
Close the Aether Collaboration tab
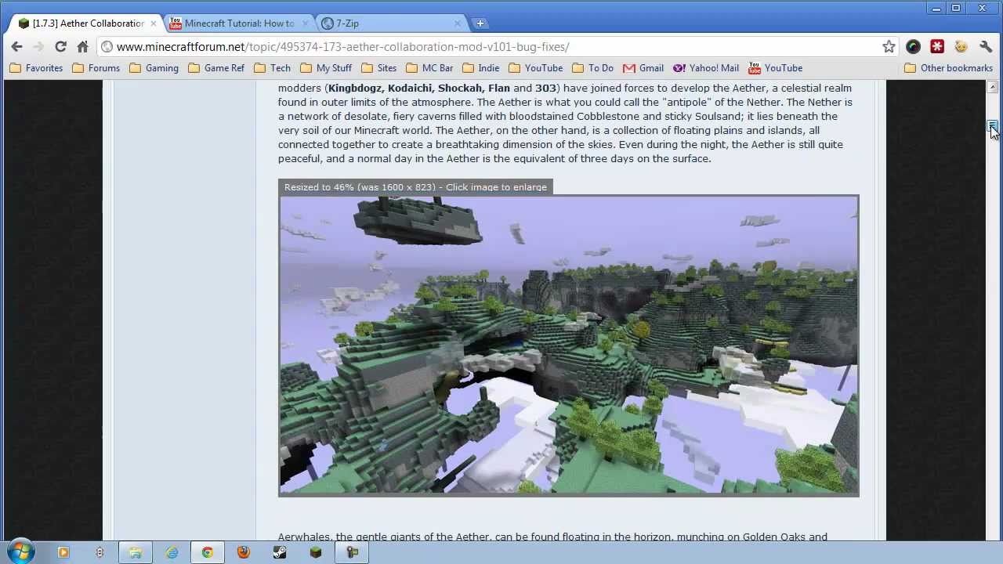pyautogui.click(x=153, y=23)
